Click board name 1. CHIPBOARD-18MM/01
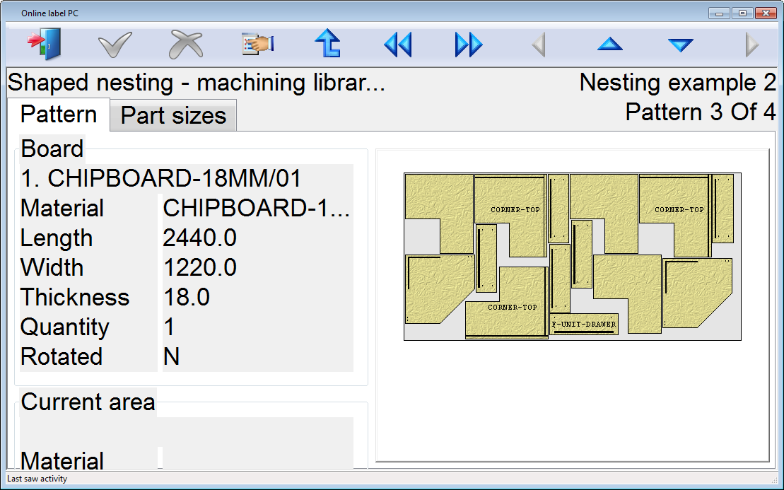Image resolution: width=784 pixels, height=490 pixels. [161, 178]
